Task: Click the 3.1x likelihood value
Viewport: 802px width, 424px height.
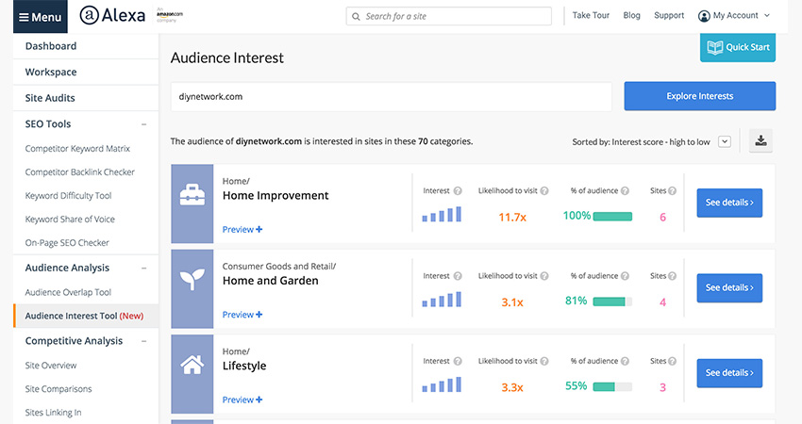Action: (x=512, y=302)
